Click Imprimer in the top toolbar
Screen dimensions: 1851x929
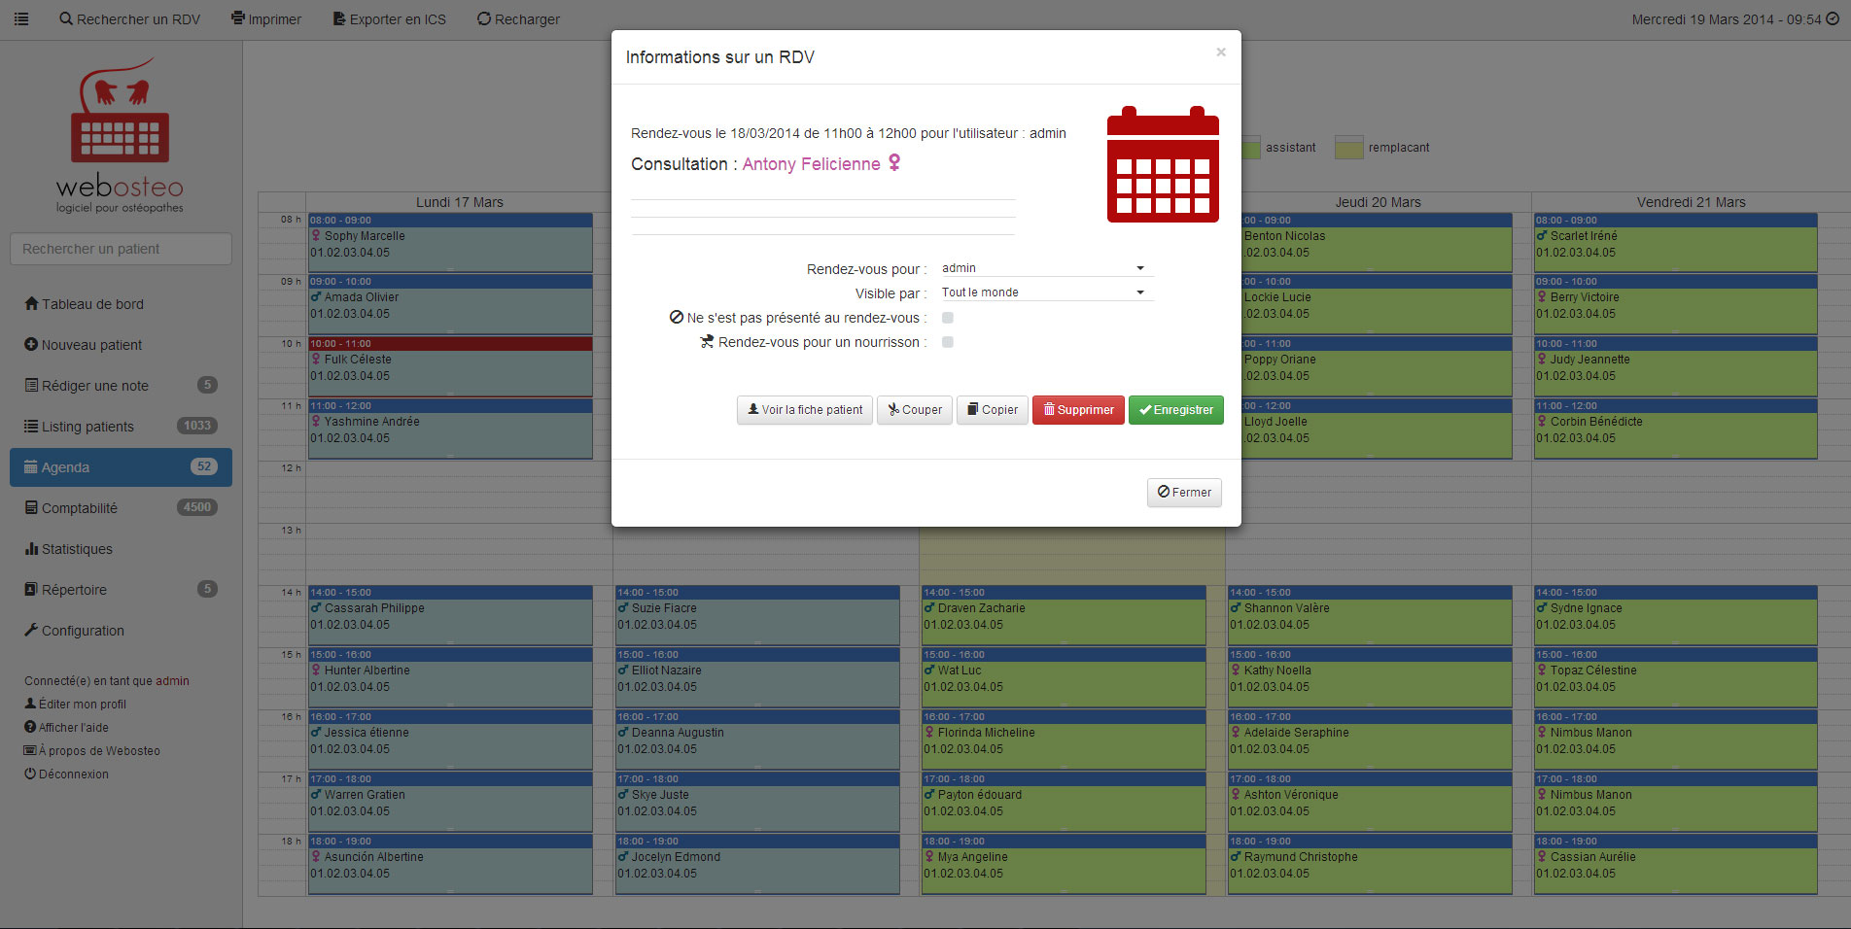[x=265, y=19]
